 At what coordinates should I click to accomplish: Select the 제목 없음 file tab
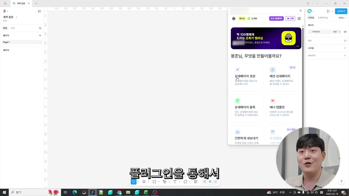[x=21, y=4]
